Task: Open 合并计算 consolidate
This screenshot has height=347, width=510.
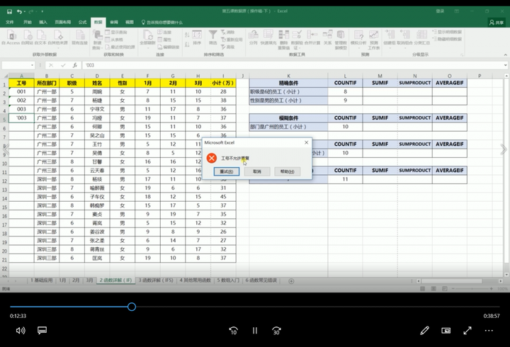Action: 312,38
